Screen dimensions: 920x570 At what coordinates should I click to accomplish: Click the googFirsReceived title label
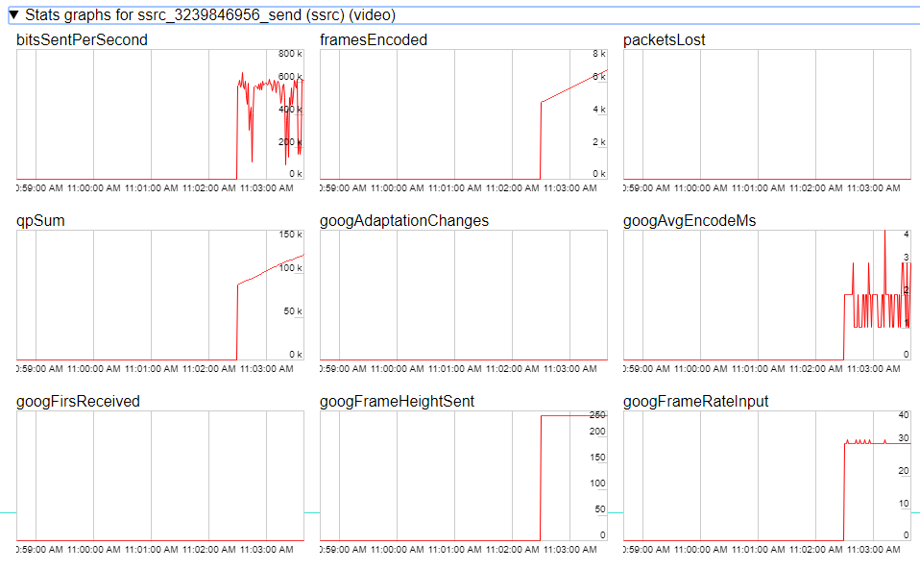pyautogui.click(x=79, y=402)
